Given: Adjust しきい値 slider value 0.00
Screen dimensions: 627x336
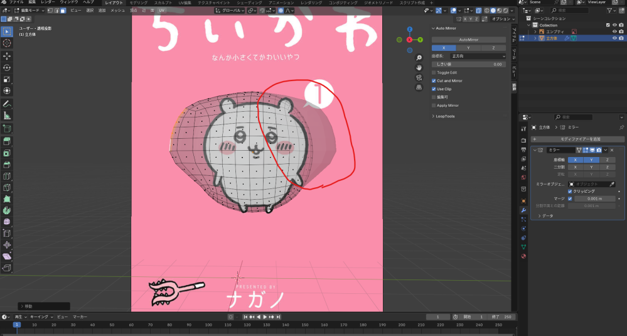Looking at the screenshot, I should tap(469, 64).
